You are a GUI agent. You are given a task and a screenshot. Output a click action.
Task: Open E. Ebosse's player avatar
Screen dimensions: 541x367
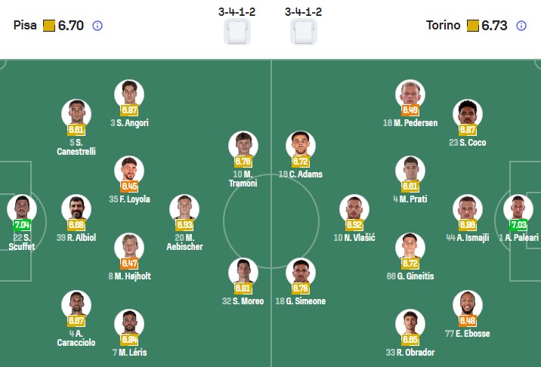[468, 304]
